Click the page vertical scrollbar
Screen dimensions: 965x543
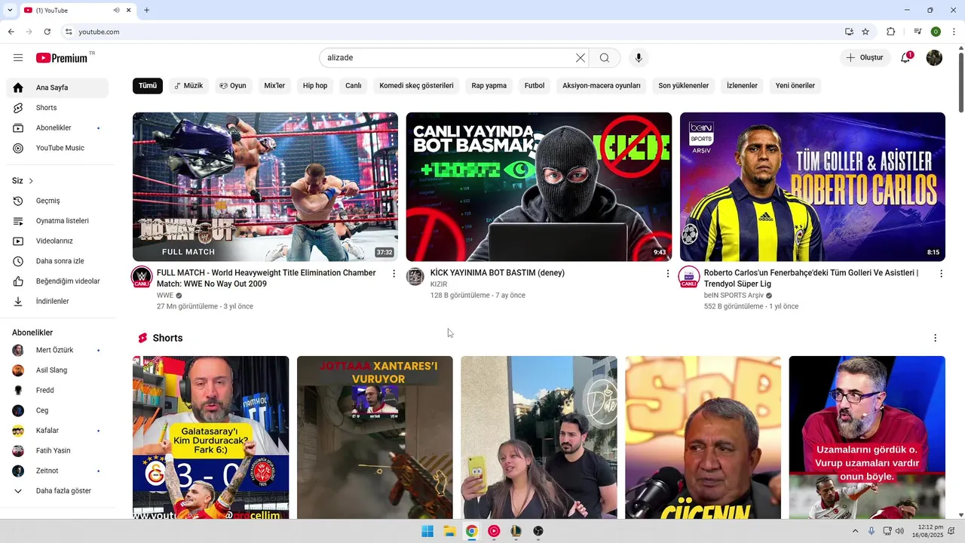coord(960,81)
